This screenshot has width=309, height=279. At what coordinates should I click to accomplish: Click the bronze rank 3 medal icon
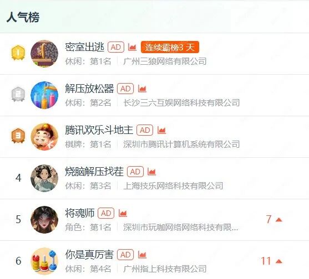click(x=18, y=136)
